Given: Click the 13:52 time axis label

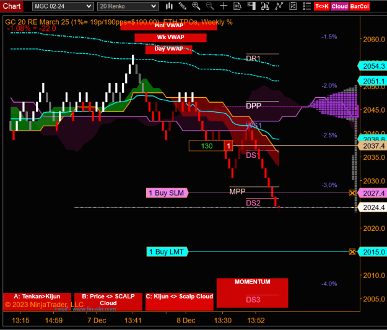Looking at the screenshot, I should [x=256, y=320].
